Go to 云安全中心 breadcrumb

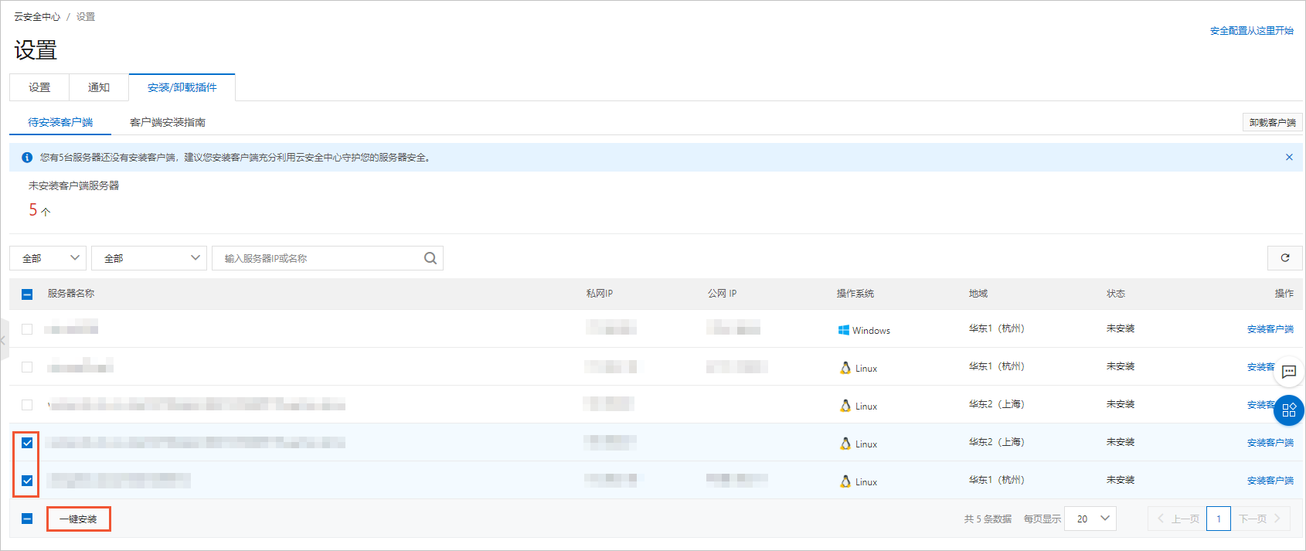(x=37, y=16)
